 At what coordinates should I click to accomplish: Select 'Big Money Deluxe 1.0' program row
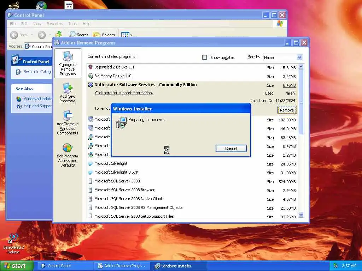193,76
